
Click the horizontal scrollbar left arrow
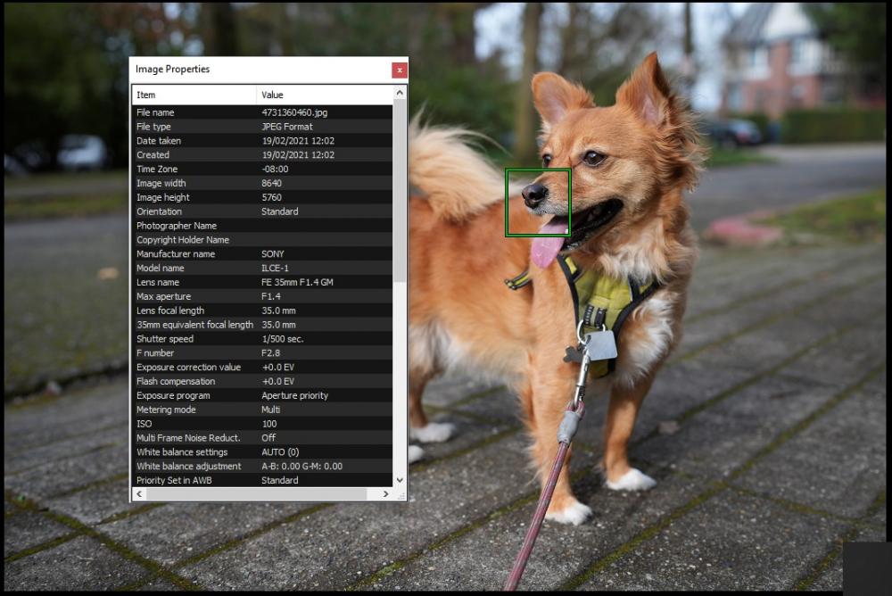(x=139, y=493)
